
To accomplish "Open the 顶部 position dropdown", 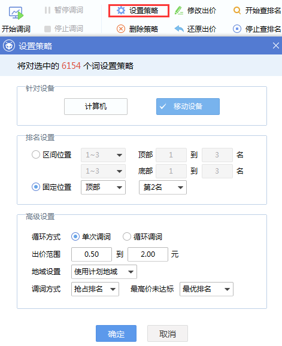I will tap(103, 187).
